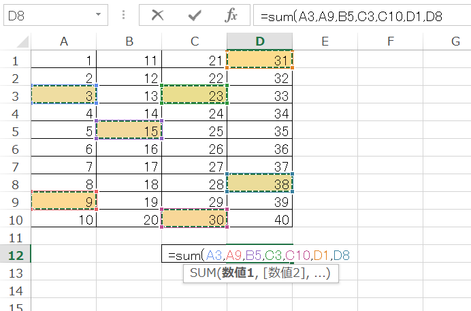Click highlighted cell with value 15
471x311 pixels.
pyautogui.click(x=129, y=130)
